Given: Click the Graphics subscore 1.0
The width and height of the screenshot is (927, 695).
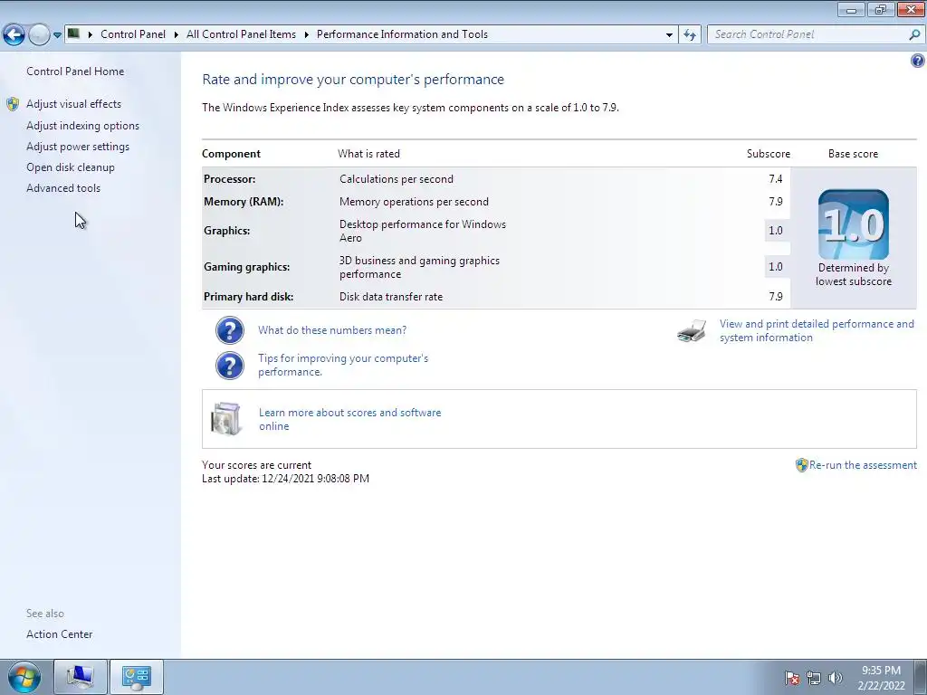Looking at the screenshot, I should tap(776, 231).
